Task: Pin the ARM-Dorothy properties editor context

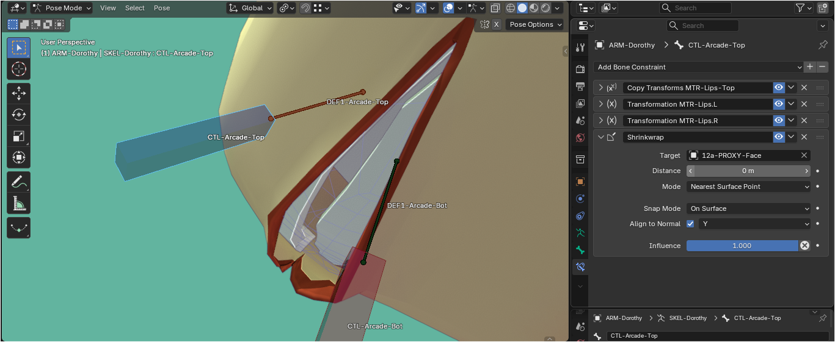Action: point(823,45)
